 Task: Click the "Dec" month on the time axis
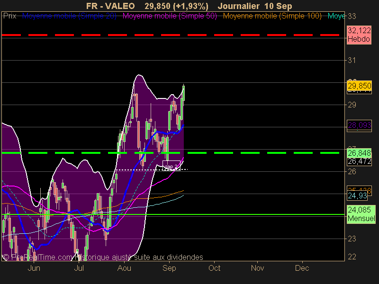pos(302,268)
